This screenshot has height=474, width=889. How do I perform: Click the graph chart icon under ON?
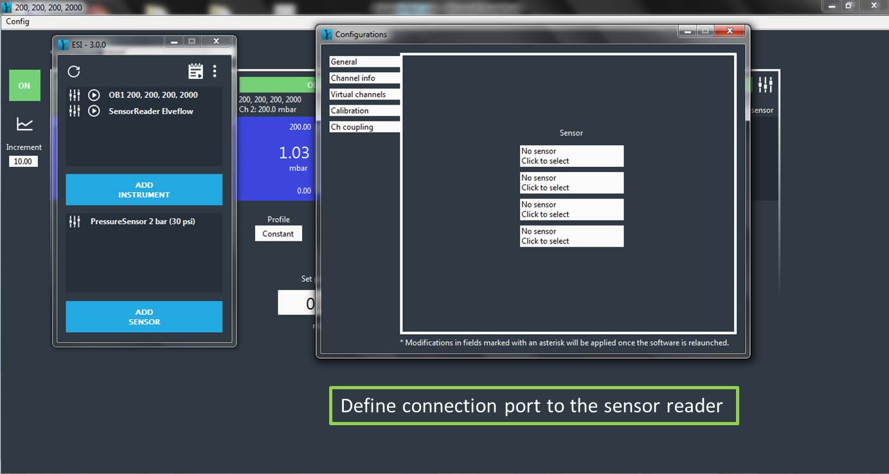tap(24, 124)
